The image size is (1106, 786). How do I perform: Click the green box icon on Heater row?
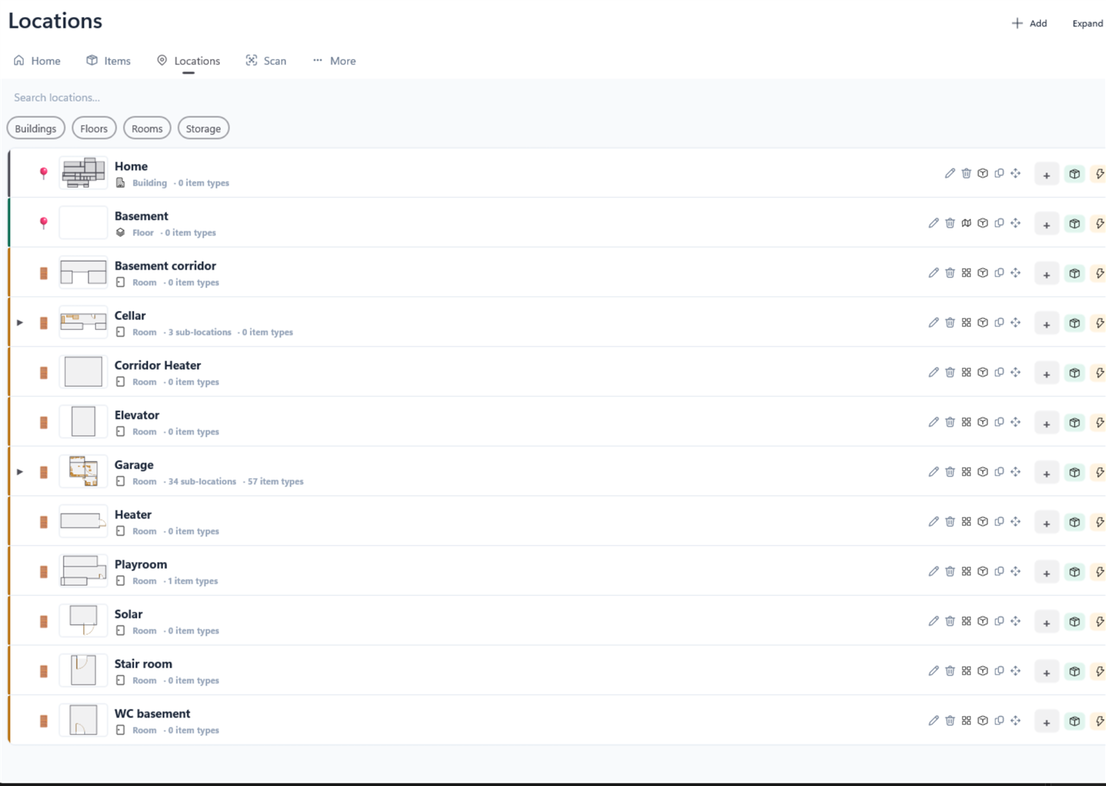point(1074,522)
